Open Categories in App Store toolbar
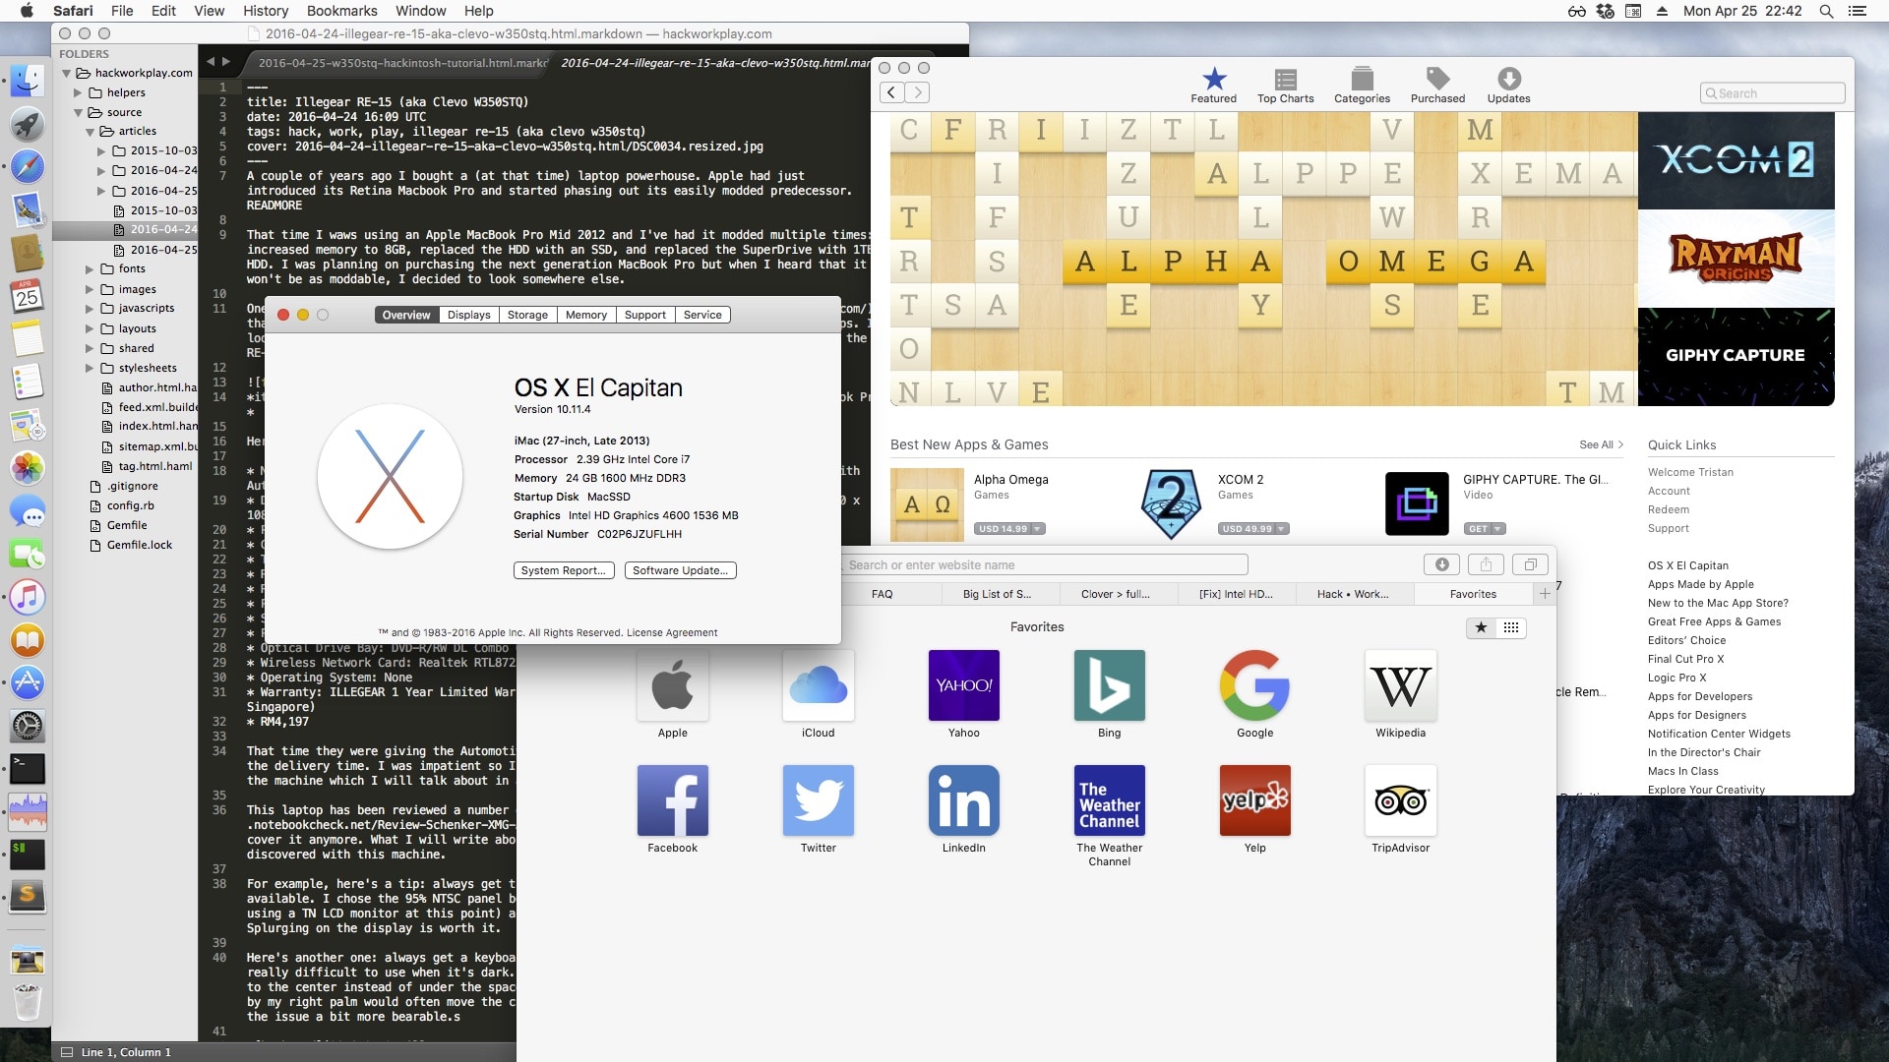 point(1362,86)
